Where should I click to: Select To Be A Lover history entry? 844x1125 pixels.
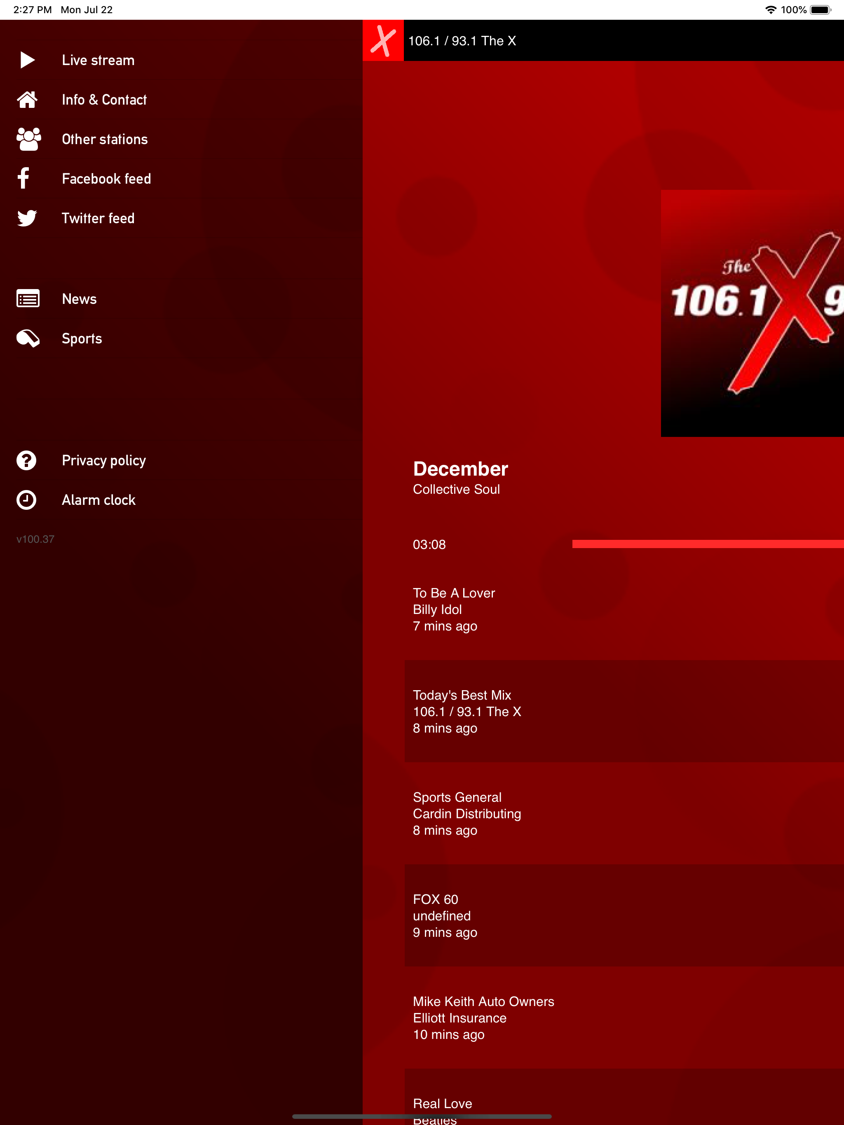click(x=624, y=609)
